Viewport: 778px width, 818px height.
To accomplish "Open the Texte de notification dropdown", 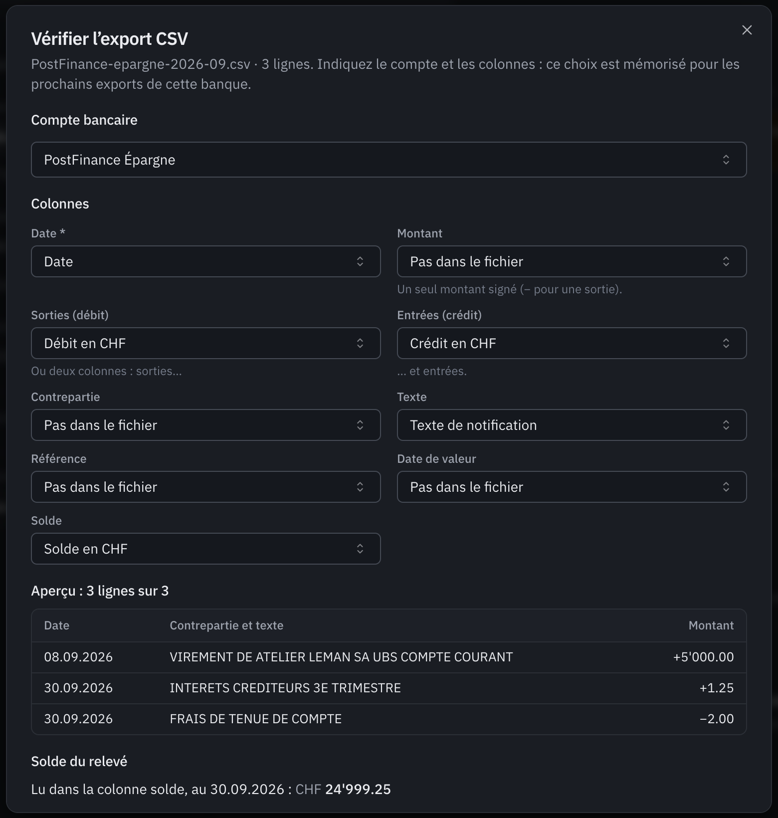I will coord(572,425).
